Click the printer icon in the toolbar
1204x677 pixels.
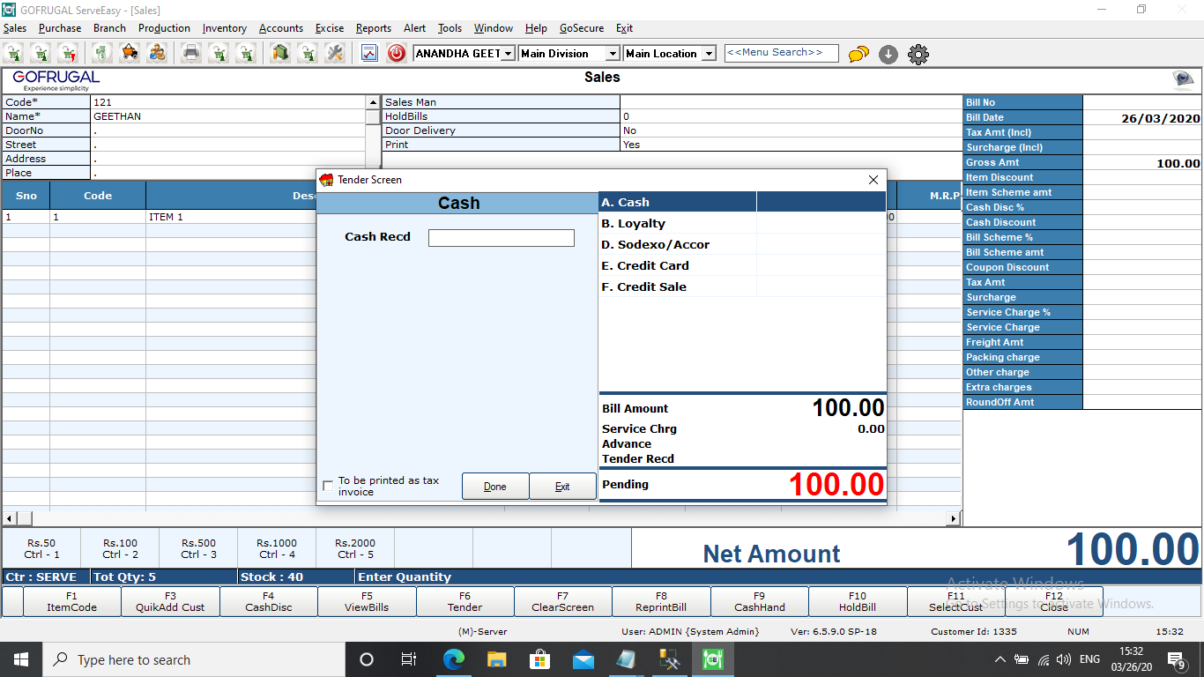191,53
